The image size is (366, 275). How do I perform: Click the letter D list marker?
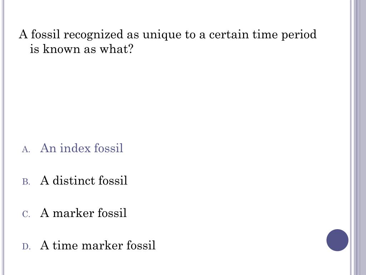pos(26,247)
